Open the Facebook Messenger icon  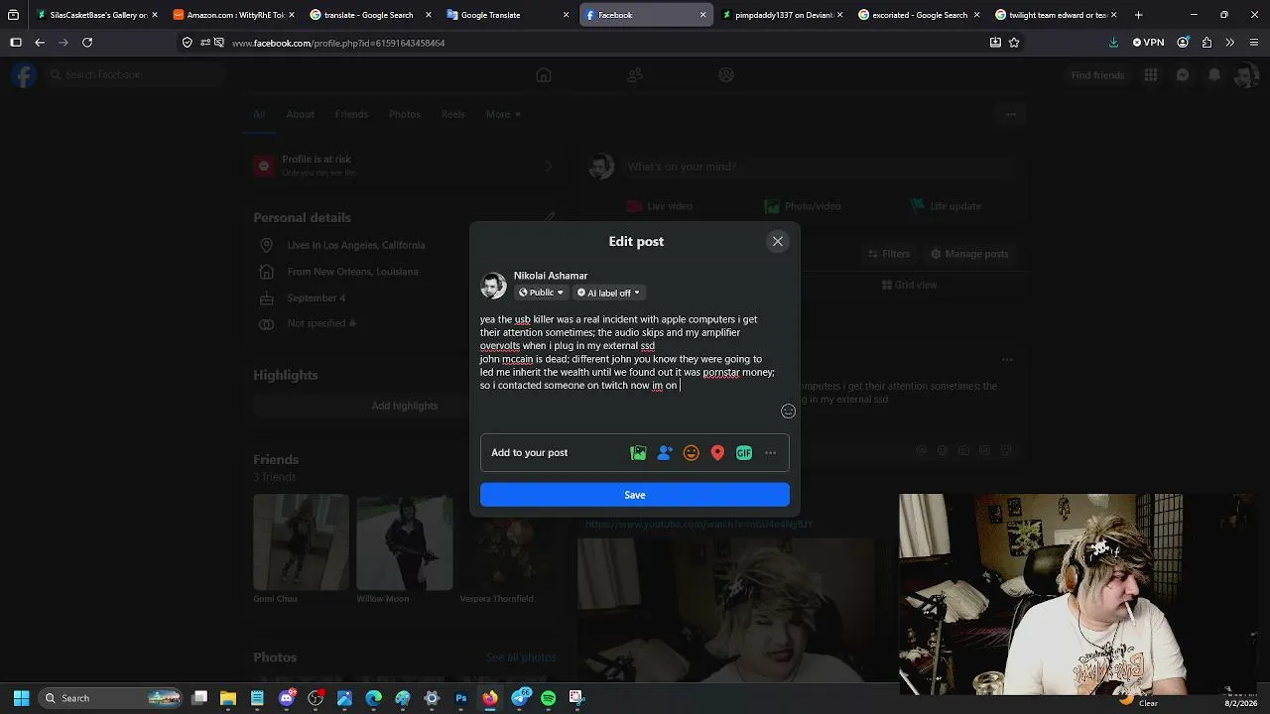coord(1183,75)
